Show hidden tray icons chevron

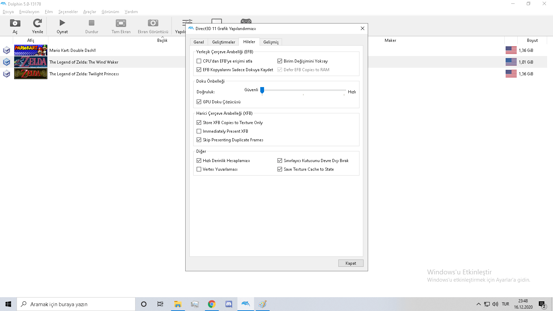478,304
